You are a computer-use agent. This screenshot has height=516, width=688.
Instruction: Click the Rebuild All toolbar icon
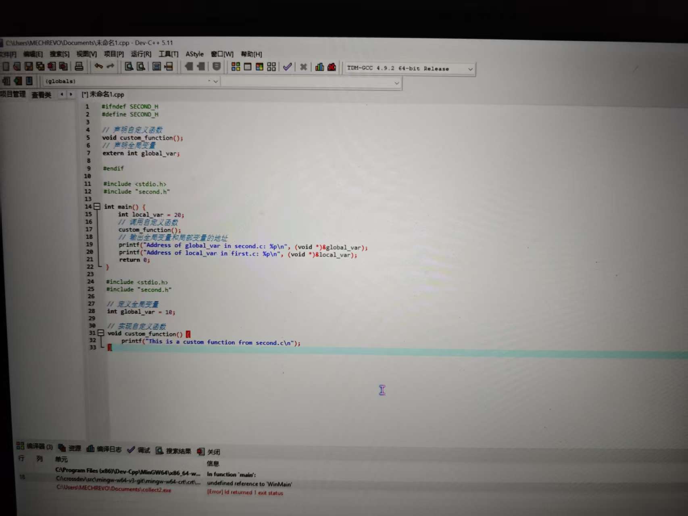pyautogui.click(x=271, y=67)
